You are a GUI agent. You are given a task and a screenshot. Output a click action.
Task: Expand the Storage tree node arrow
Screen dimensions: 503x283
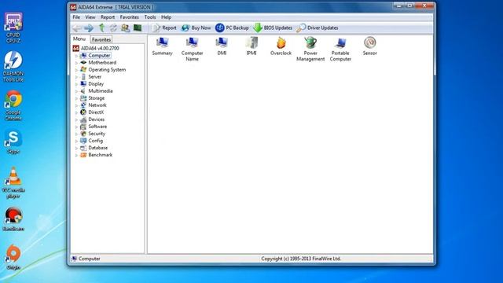pyautogui.click(x=77, y=98)
